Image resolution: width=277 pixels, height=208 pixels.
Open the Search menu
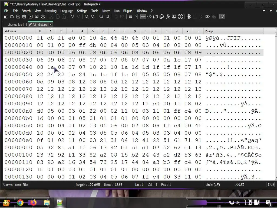click(x=26, y=11)
